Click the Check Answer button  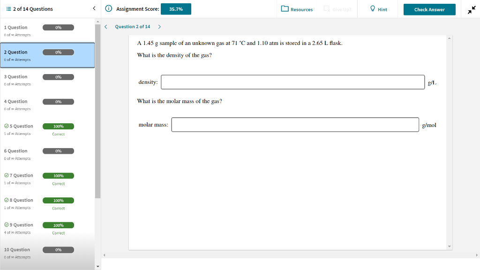click(x=429, y=9)
